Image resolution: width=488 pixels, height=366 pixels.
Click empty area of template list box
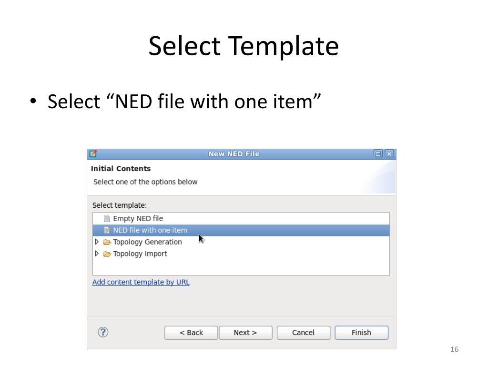241,267
